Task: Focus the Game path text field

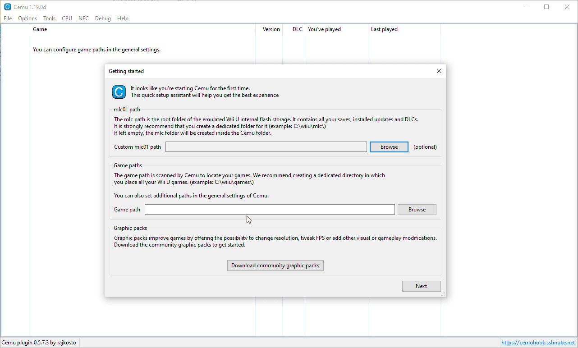Action: pos(269,210)
